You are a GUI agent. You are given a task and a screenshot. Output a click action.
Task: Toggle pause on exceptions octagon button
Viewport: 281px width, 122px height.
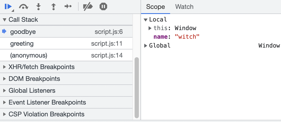pos(103,7)
